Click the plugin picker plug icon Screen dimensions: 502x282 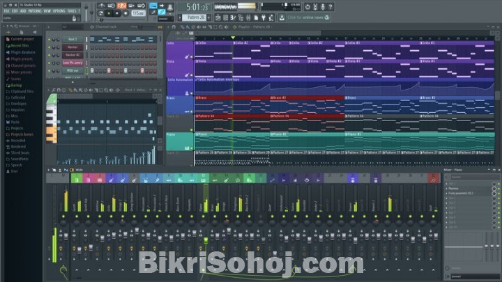click(264, 17)
